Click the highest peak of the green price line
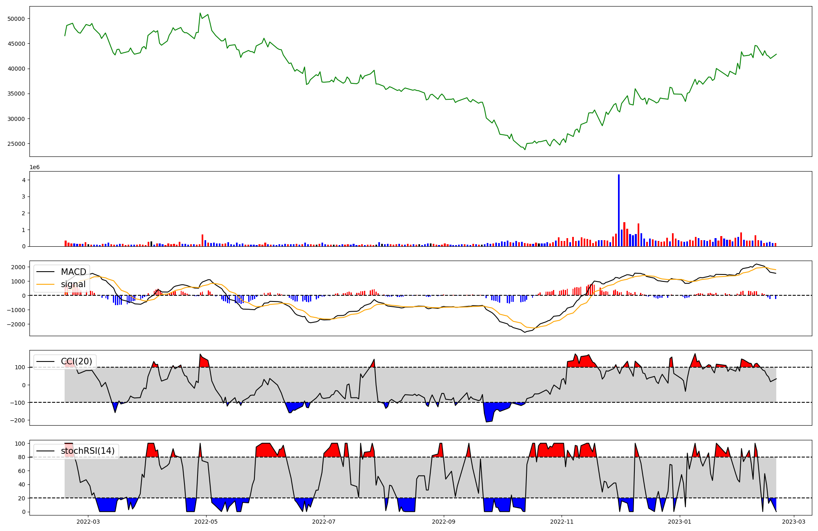Screen dimensions: 818x531 [200, 13]
